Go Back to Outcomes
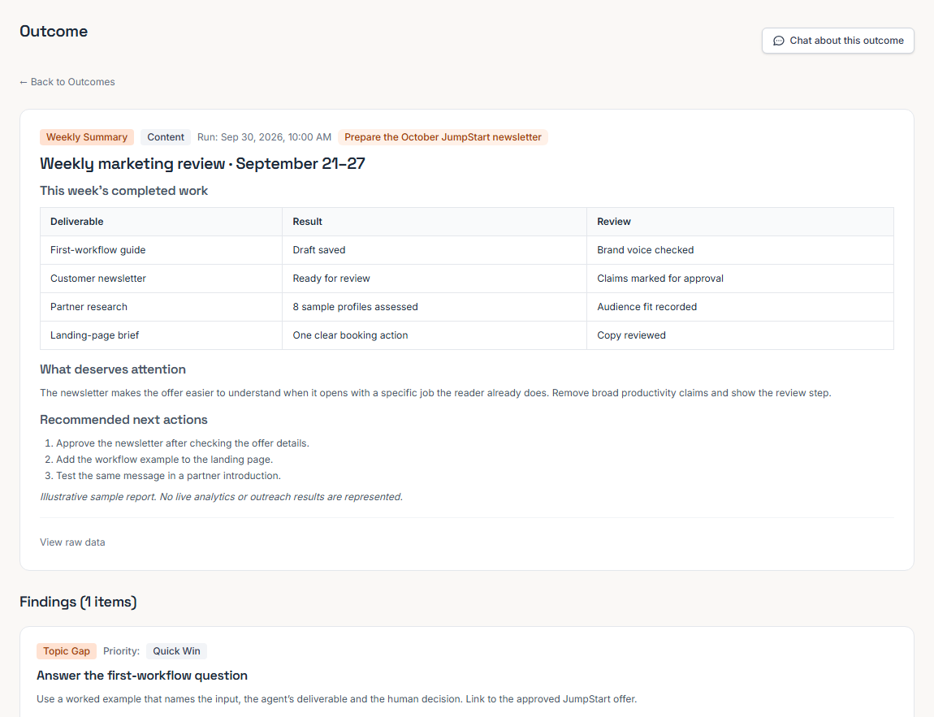934x717 pixels. point(67,82)
